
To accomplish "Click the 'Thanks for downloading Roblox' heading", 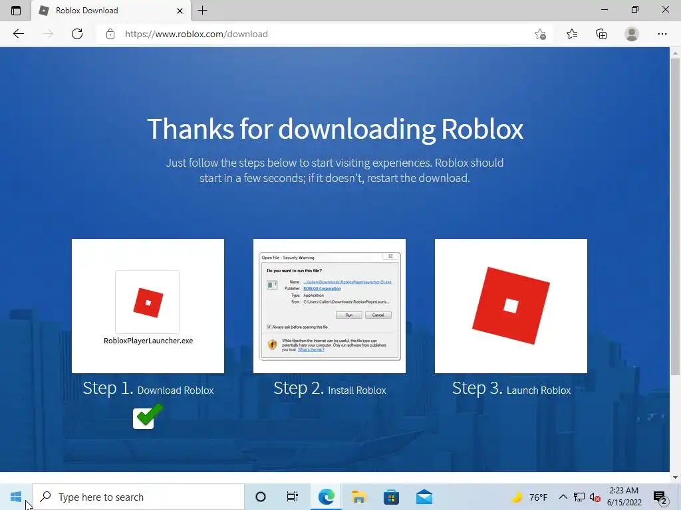I will point(335,129).
